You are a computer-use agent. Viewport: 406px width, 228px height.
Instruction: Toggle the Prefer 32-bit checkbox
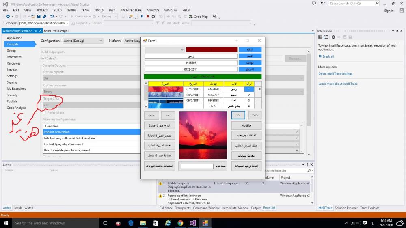pos(44,113)
